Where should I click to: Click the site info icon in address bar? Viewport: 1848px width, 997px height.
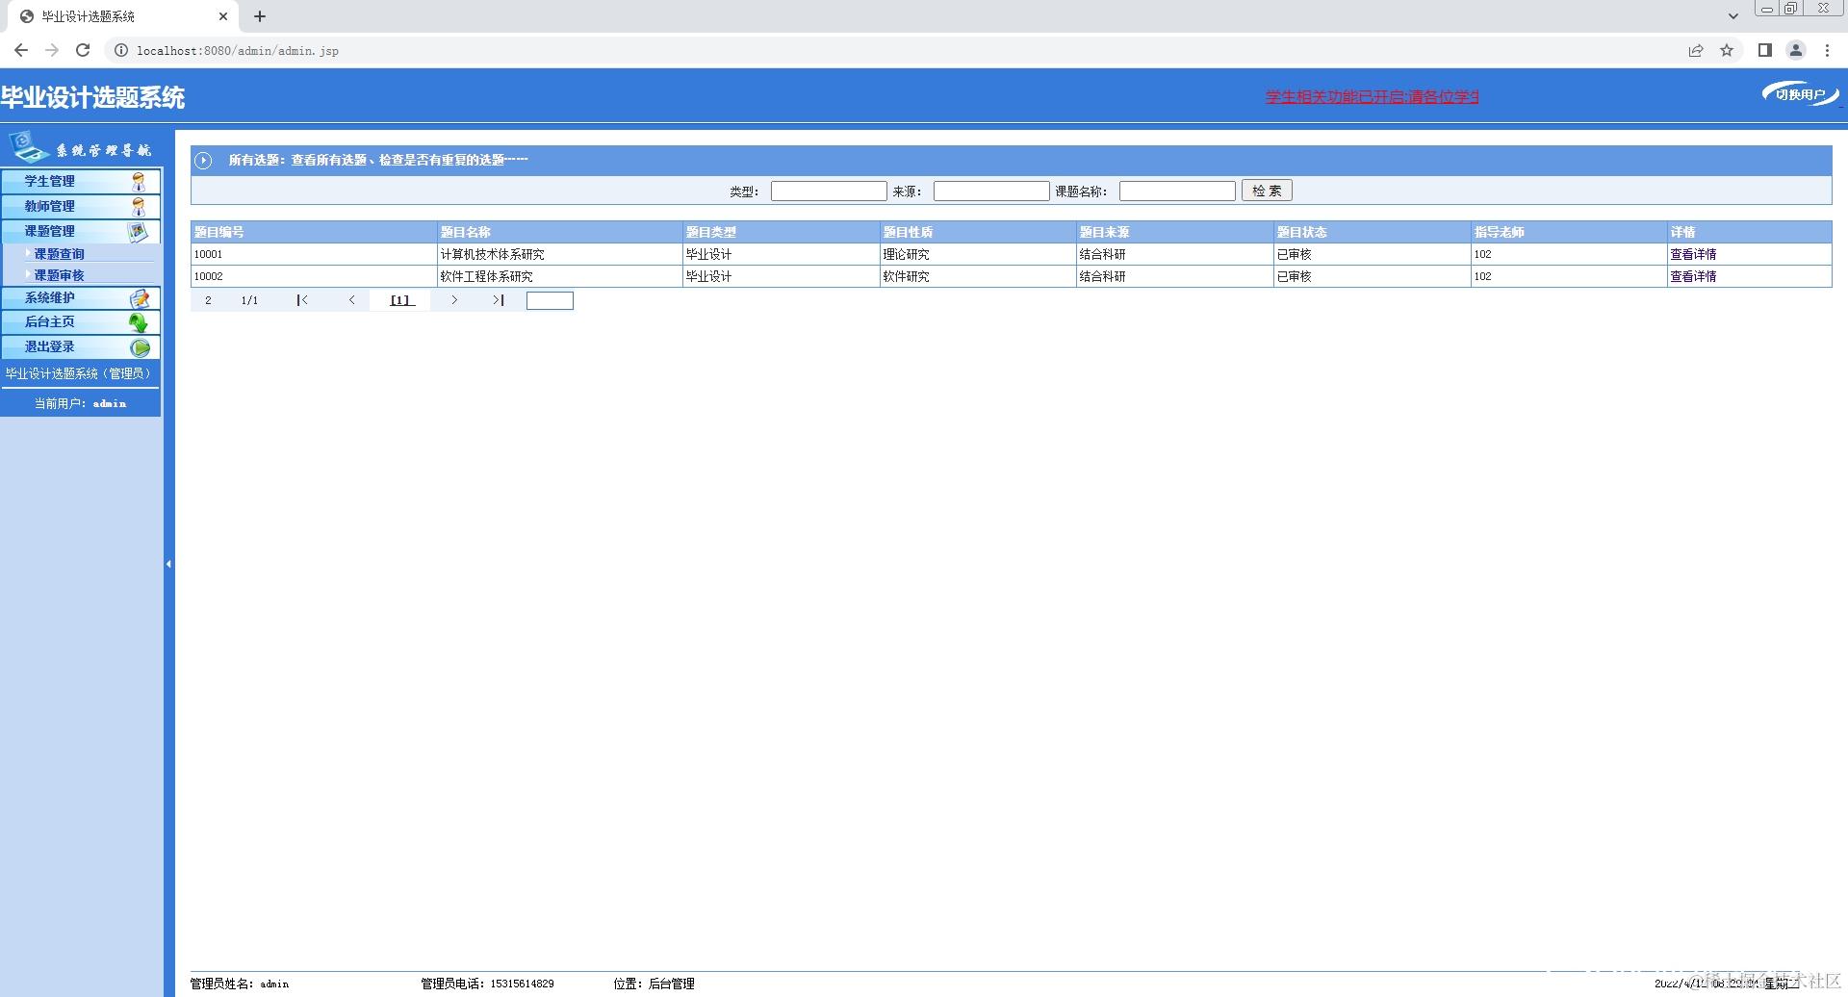pos(121,50)
